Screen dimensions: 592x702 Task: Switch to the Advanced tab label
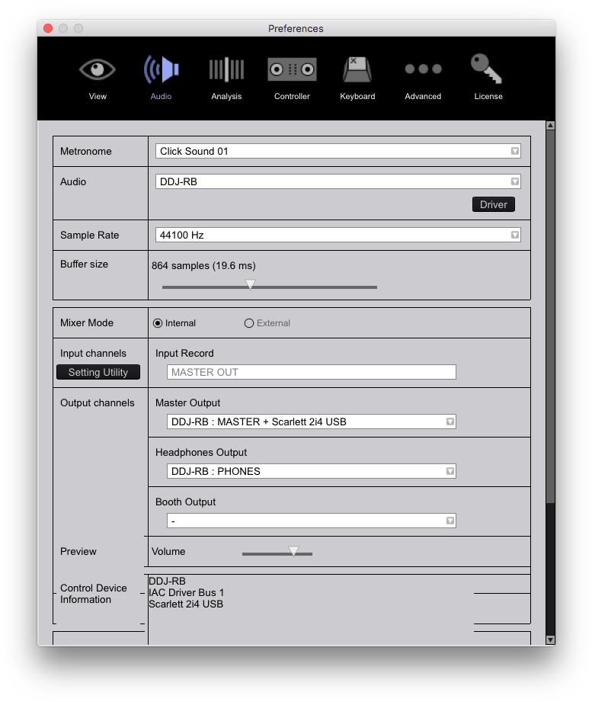click(x=423, y=96)
